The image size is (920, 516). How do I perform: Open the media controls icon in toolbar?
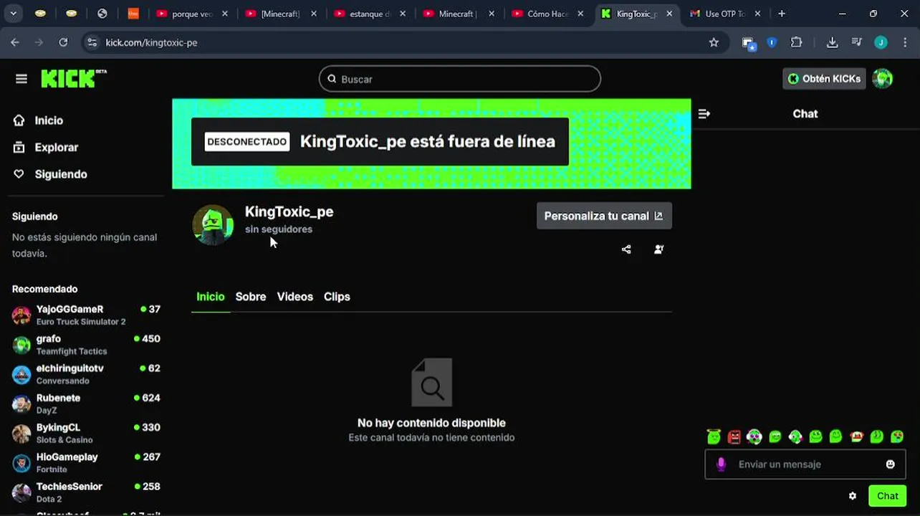pos(856,42)
